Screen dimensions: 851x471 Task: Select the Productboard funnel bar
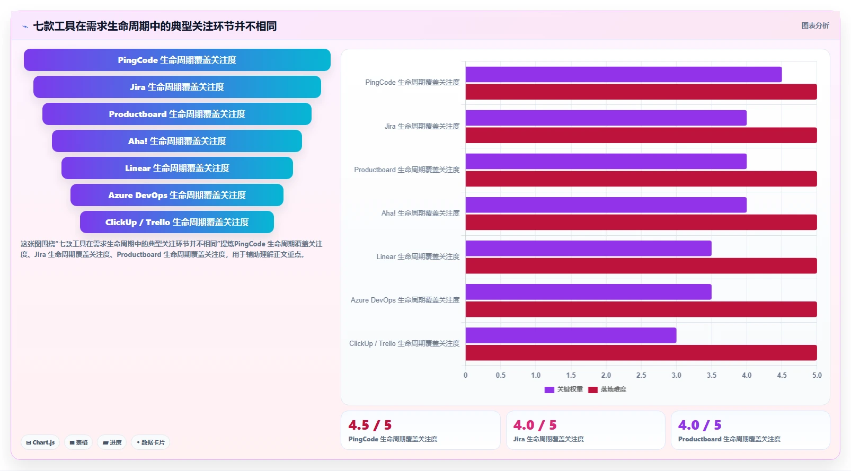pyautogui.click(x=177, y=114)
